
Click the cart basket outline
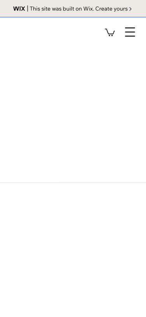point(110,32)
